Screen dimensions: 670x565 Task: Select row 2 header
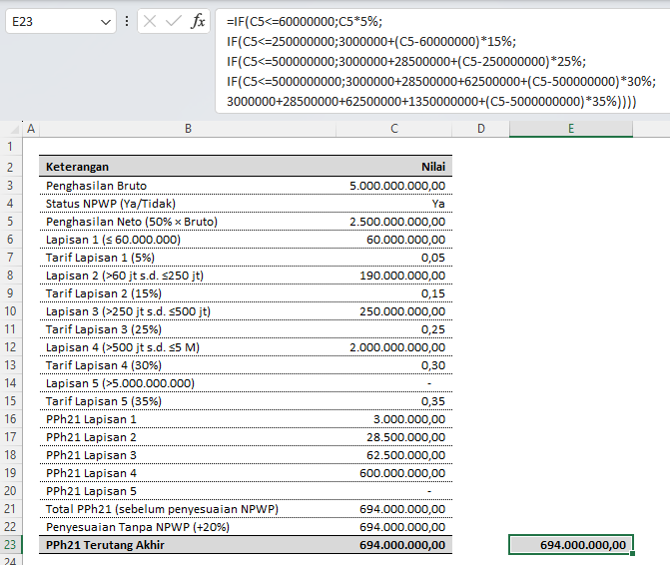point(10,167)
